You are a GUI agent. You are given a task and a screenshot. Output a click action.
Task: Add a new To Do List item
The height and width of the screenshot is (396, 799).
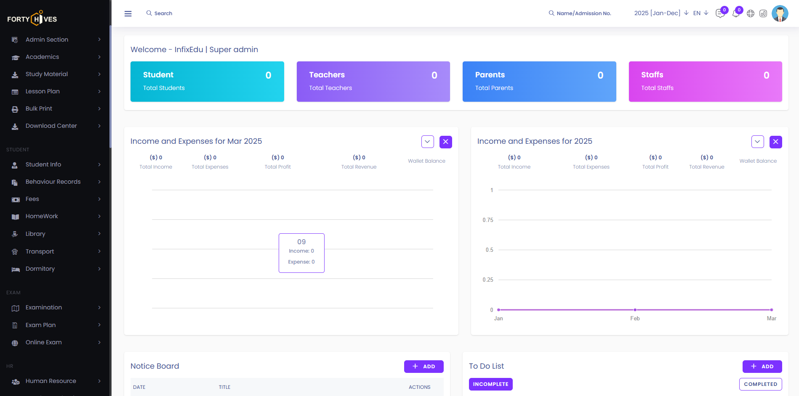tap(762, 367)
